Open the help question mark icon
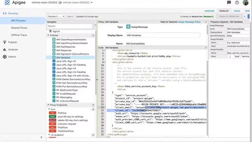This screenshot has height=142, width=252. [x=237, y=2]
